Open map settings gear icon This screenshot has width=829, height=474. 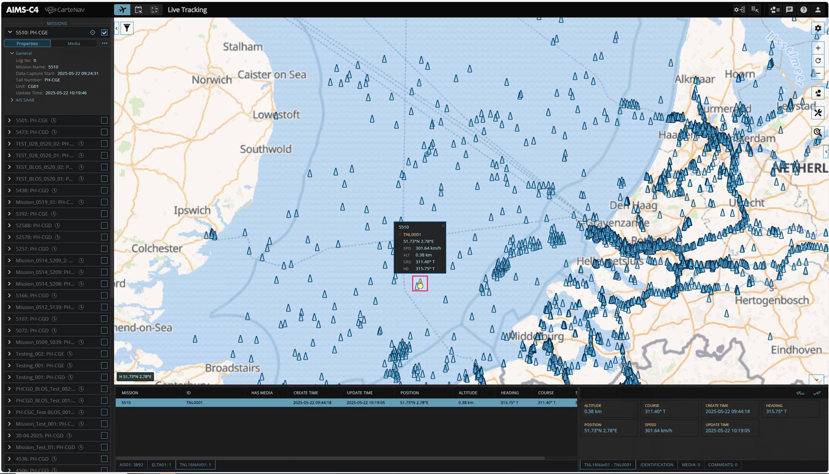pyautogui.click(x=818, y=28)
